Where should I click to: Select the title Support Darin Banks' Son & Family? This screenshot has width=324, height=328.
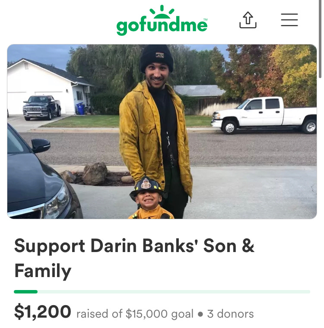coord(134,259)
